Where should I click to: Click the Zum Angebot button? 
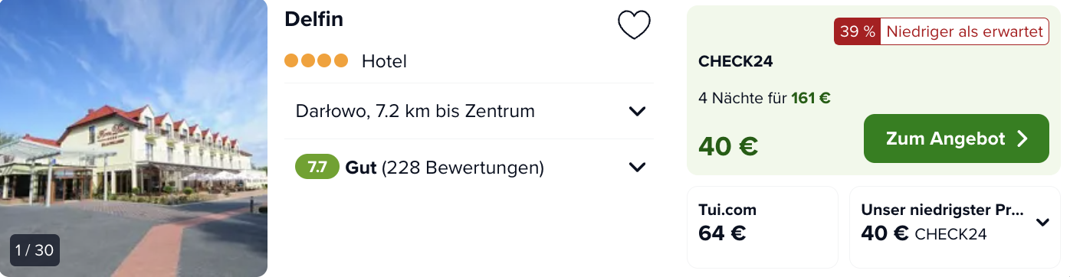click(956, 138)
